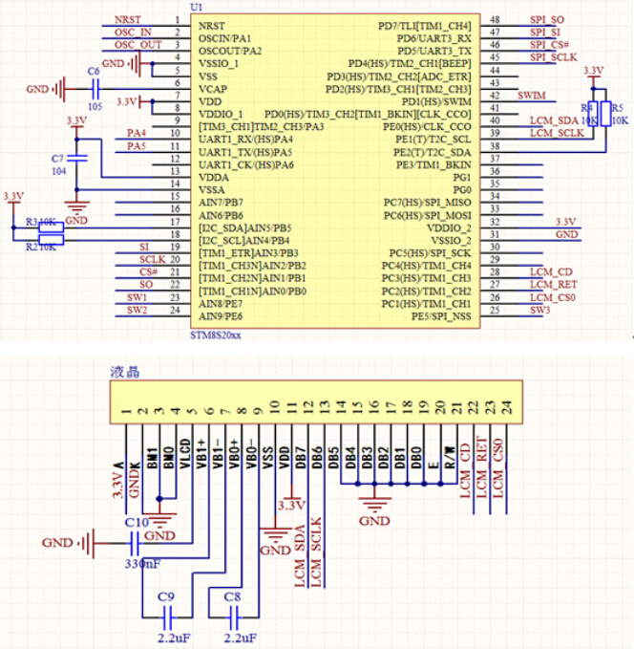
Task: Click resistor R5 10K symbol
Action: click(x=606, y=111)
